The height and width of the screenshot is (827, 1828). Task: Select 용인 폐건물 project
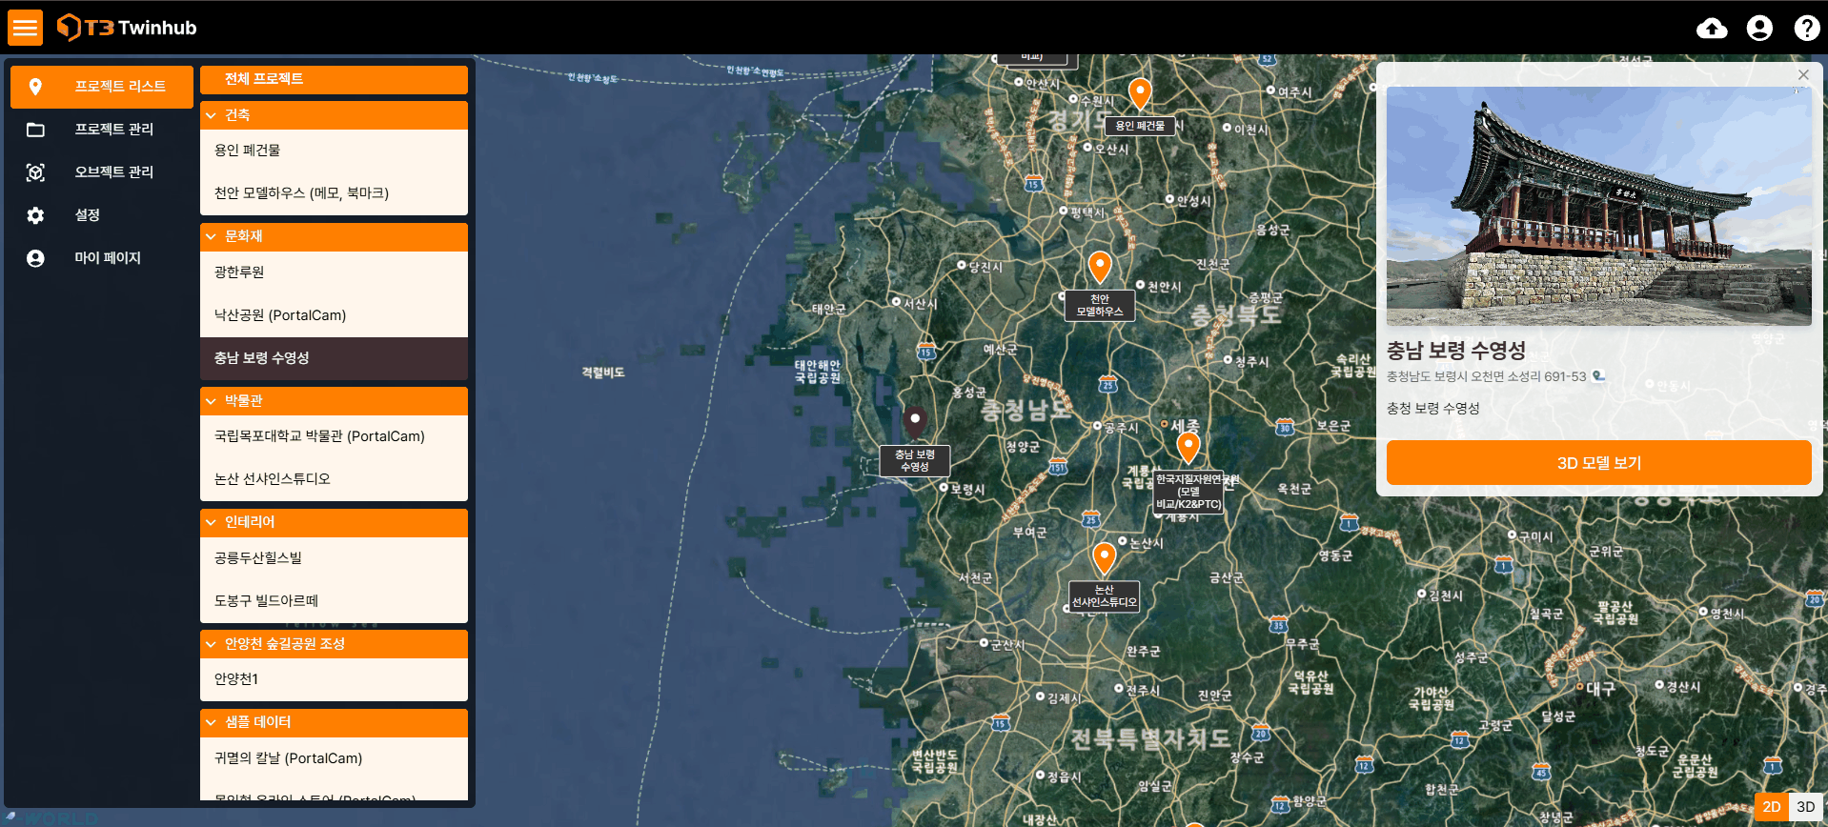(334, 151)
